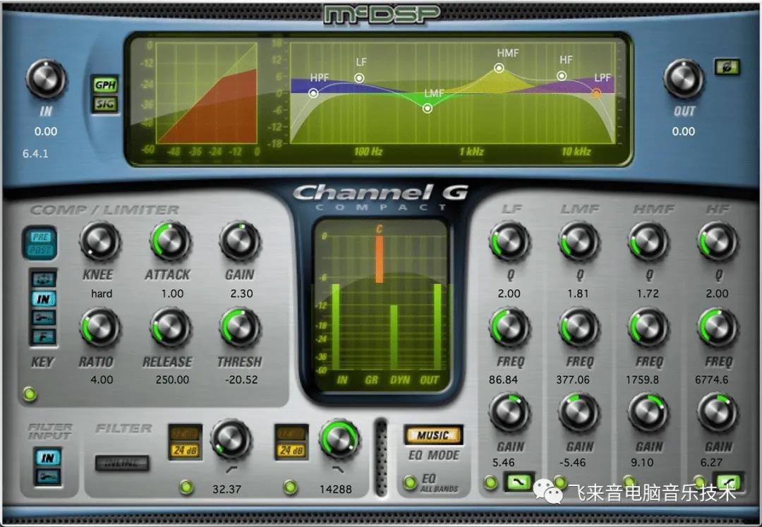
Task: Turn the KNEE knob
Action: (x=99, y=241)
